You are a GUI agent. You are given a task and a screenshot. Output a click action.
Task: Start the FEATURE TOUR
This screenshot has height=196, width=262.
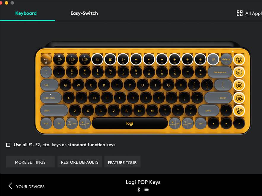coord(122,162)
